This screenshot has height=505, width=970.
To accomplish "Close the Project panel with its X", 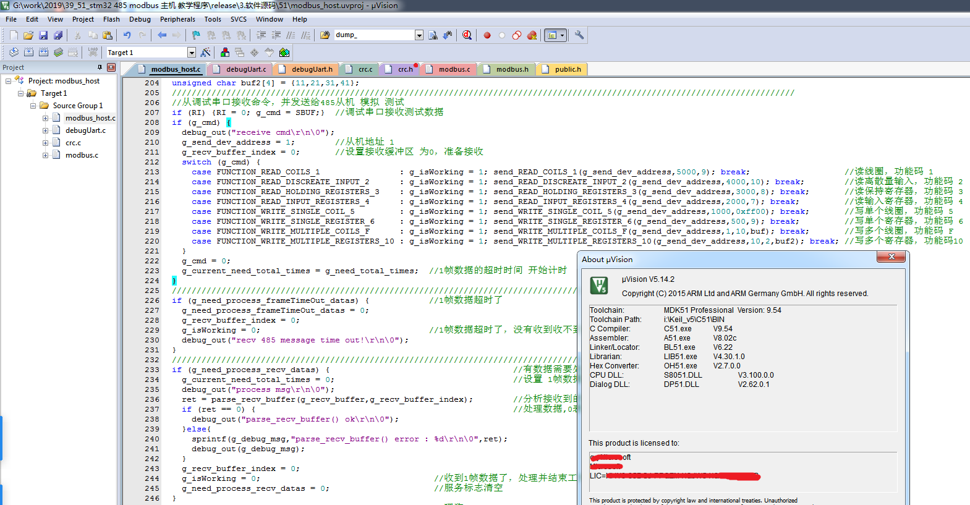I will pos(111,67).
